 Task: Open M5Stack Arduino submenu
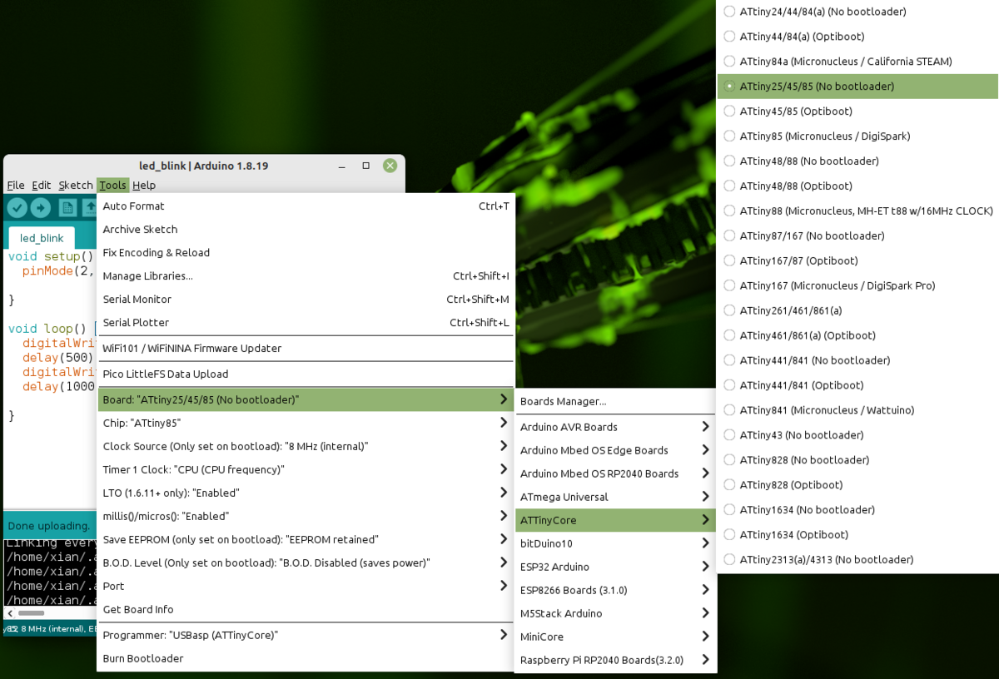(615, 613)
